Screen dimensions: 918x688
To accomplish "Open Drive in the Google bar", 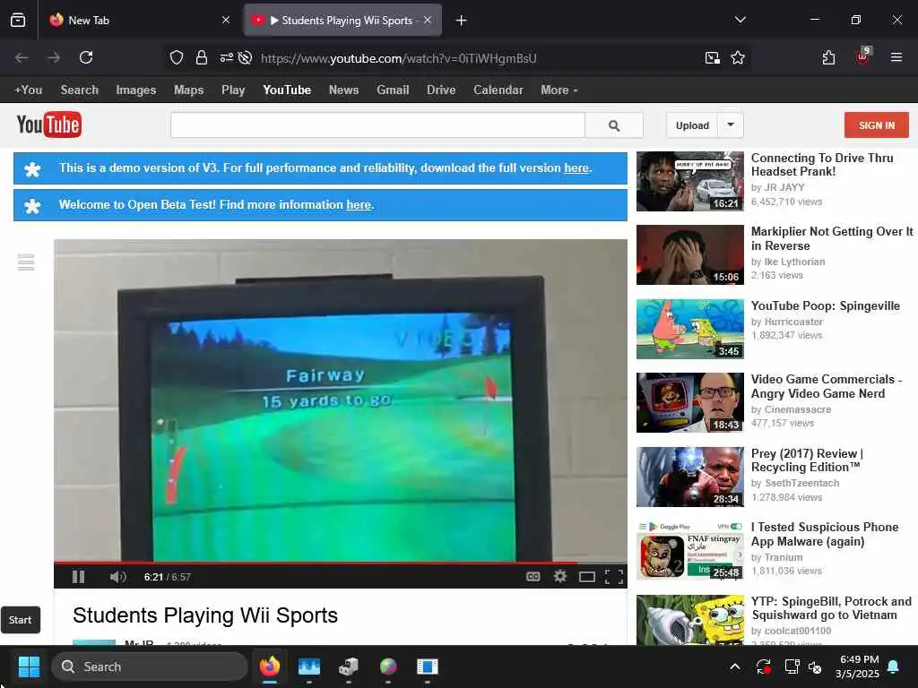I will pos(441,90).
